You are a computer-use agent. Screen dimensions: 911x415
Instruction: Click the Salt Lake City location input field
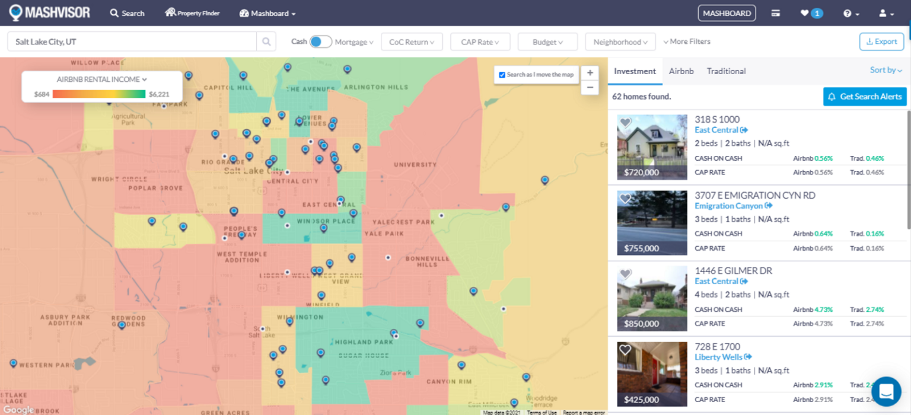[x=132, y=42]
